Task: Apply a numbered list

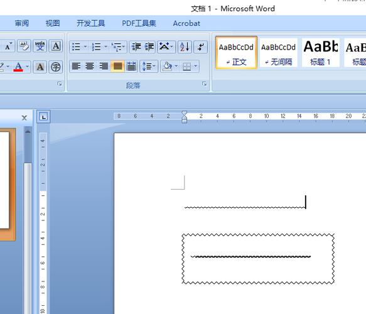Action: pos(96,46)
